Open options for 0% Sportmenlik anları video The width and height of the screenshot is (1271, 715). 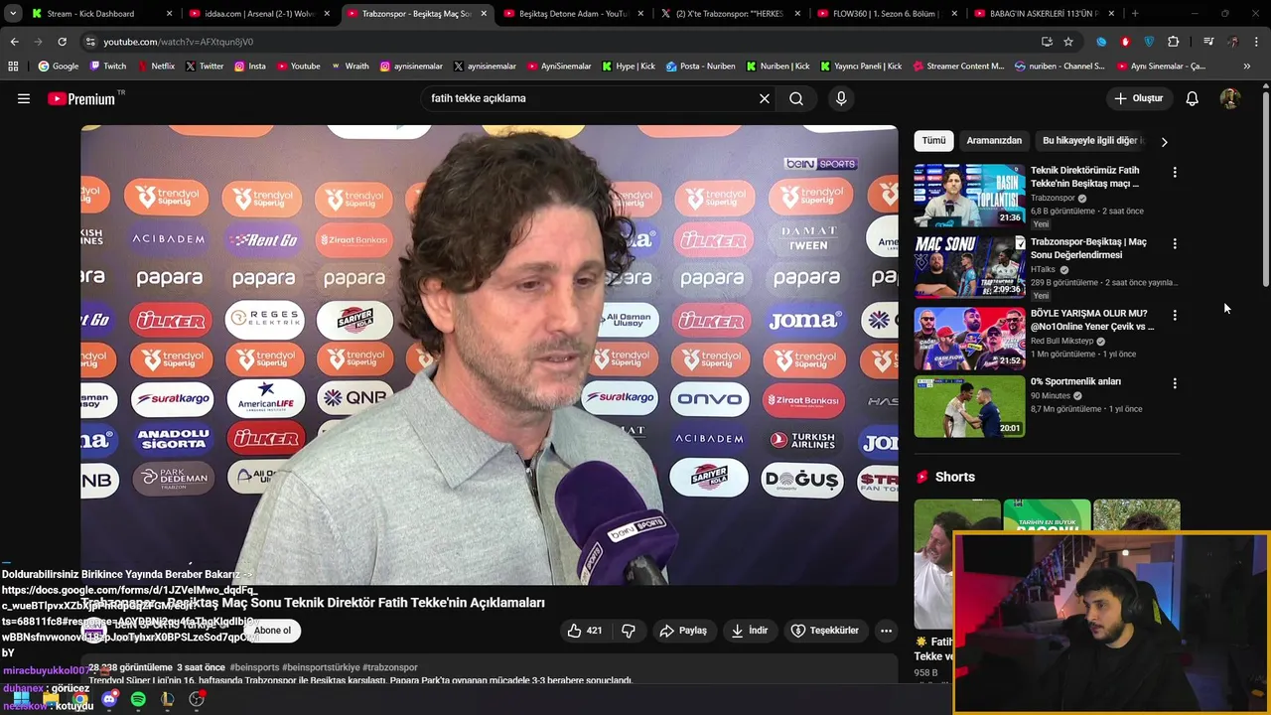click(1175, 383)
